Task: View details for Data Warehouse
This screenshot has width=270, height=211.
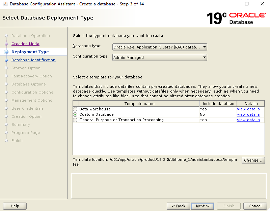Action: tap(248, 109)
